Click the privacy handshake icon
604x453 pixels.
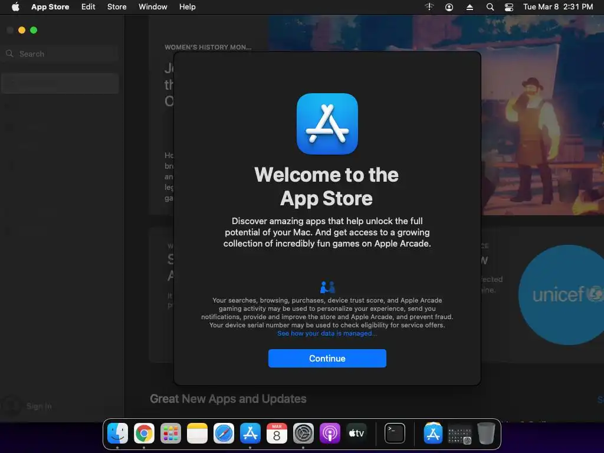pos(327,287)
